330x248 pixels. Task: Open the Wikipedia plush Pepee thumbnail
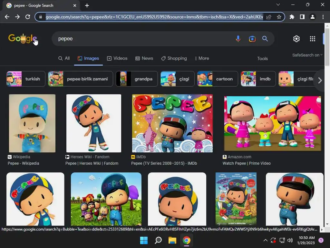click(32, 123)
